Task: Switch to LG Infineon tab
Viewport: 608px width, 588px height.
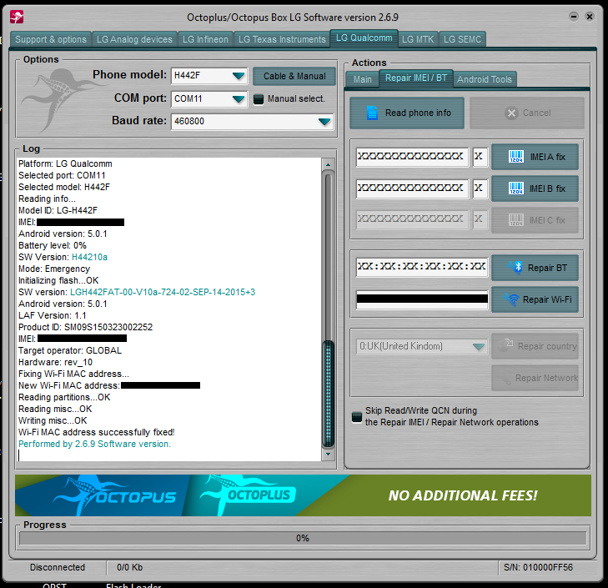Action: point(205,39)
